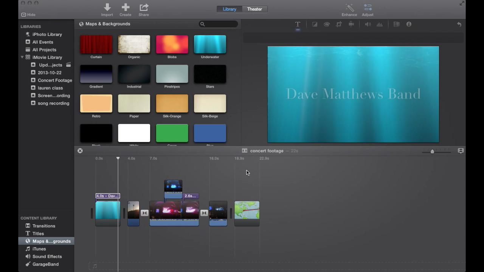This screenshot has width=484, height=272.
Task: Open the color balance adjustment
Action: (315, 24)
